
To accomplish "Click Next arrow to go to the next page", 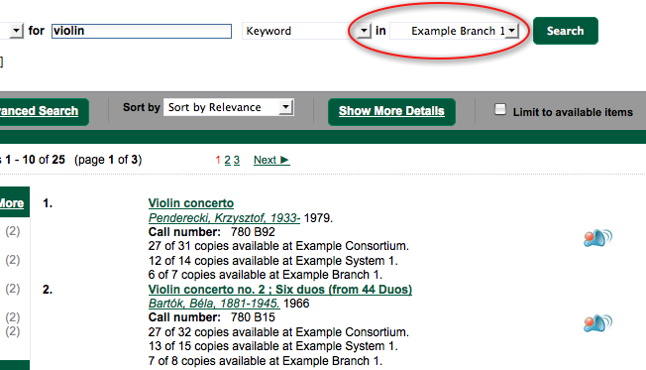I will pos(271,160).
